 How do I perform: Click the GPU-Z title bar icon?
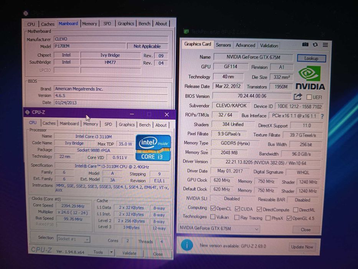[x=186, y=32]
